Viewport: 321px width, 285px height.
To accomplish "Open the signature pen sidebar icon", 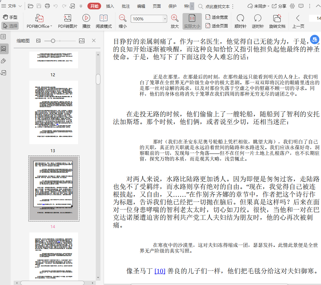I will click(4, 61).
